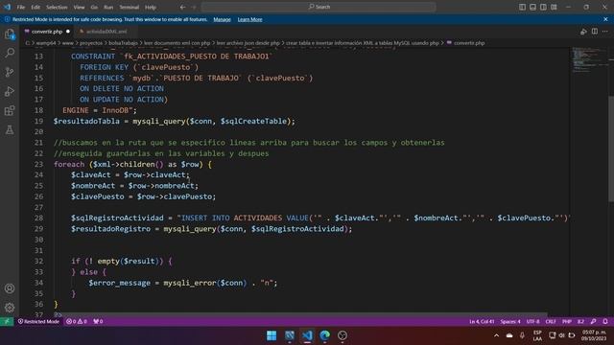Click the ports forwarded indicator
Image resolution: width=614 pixels, height=345 pixels.
[x=98, y=322]
